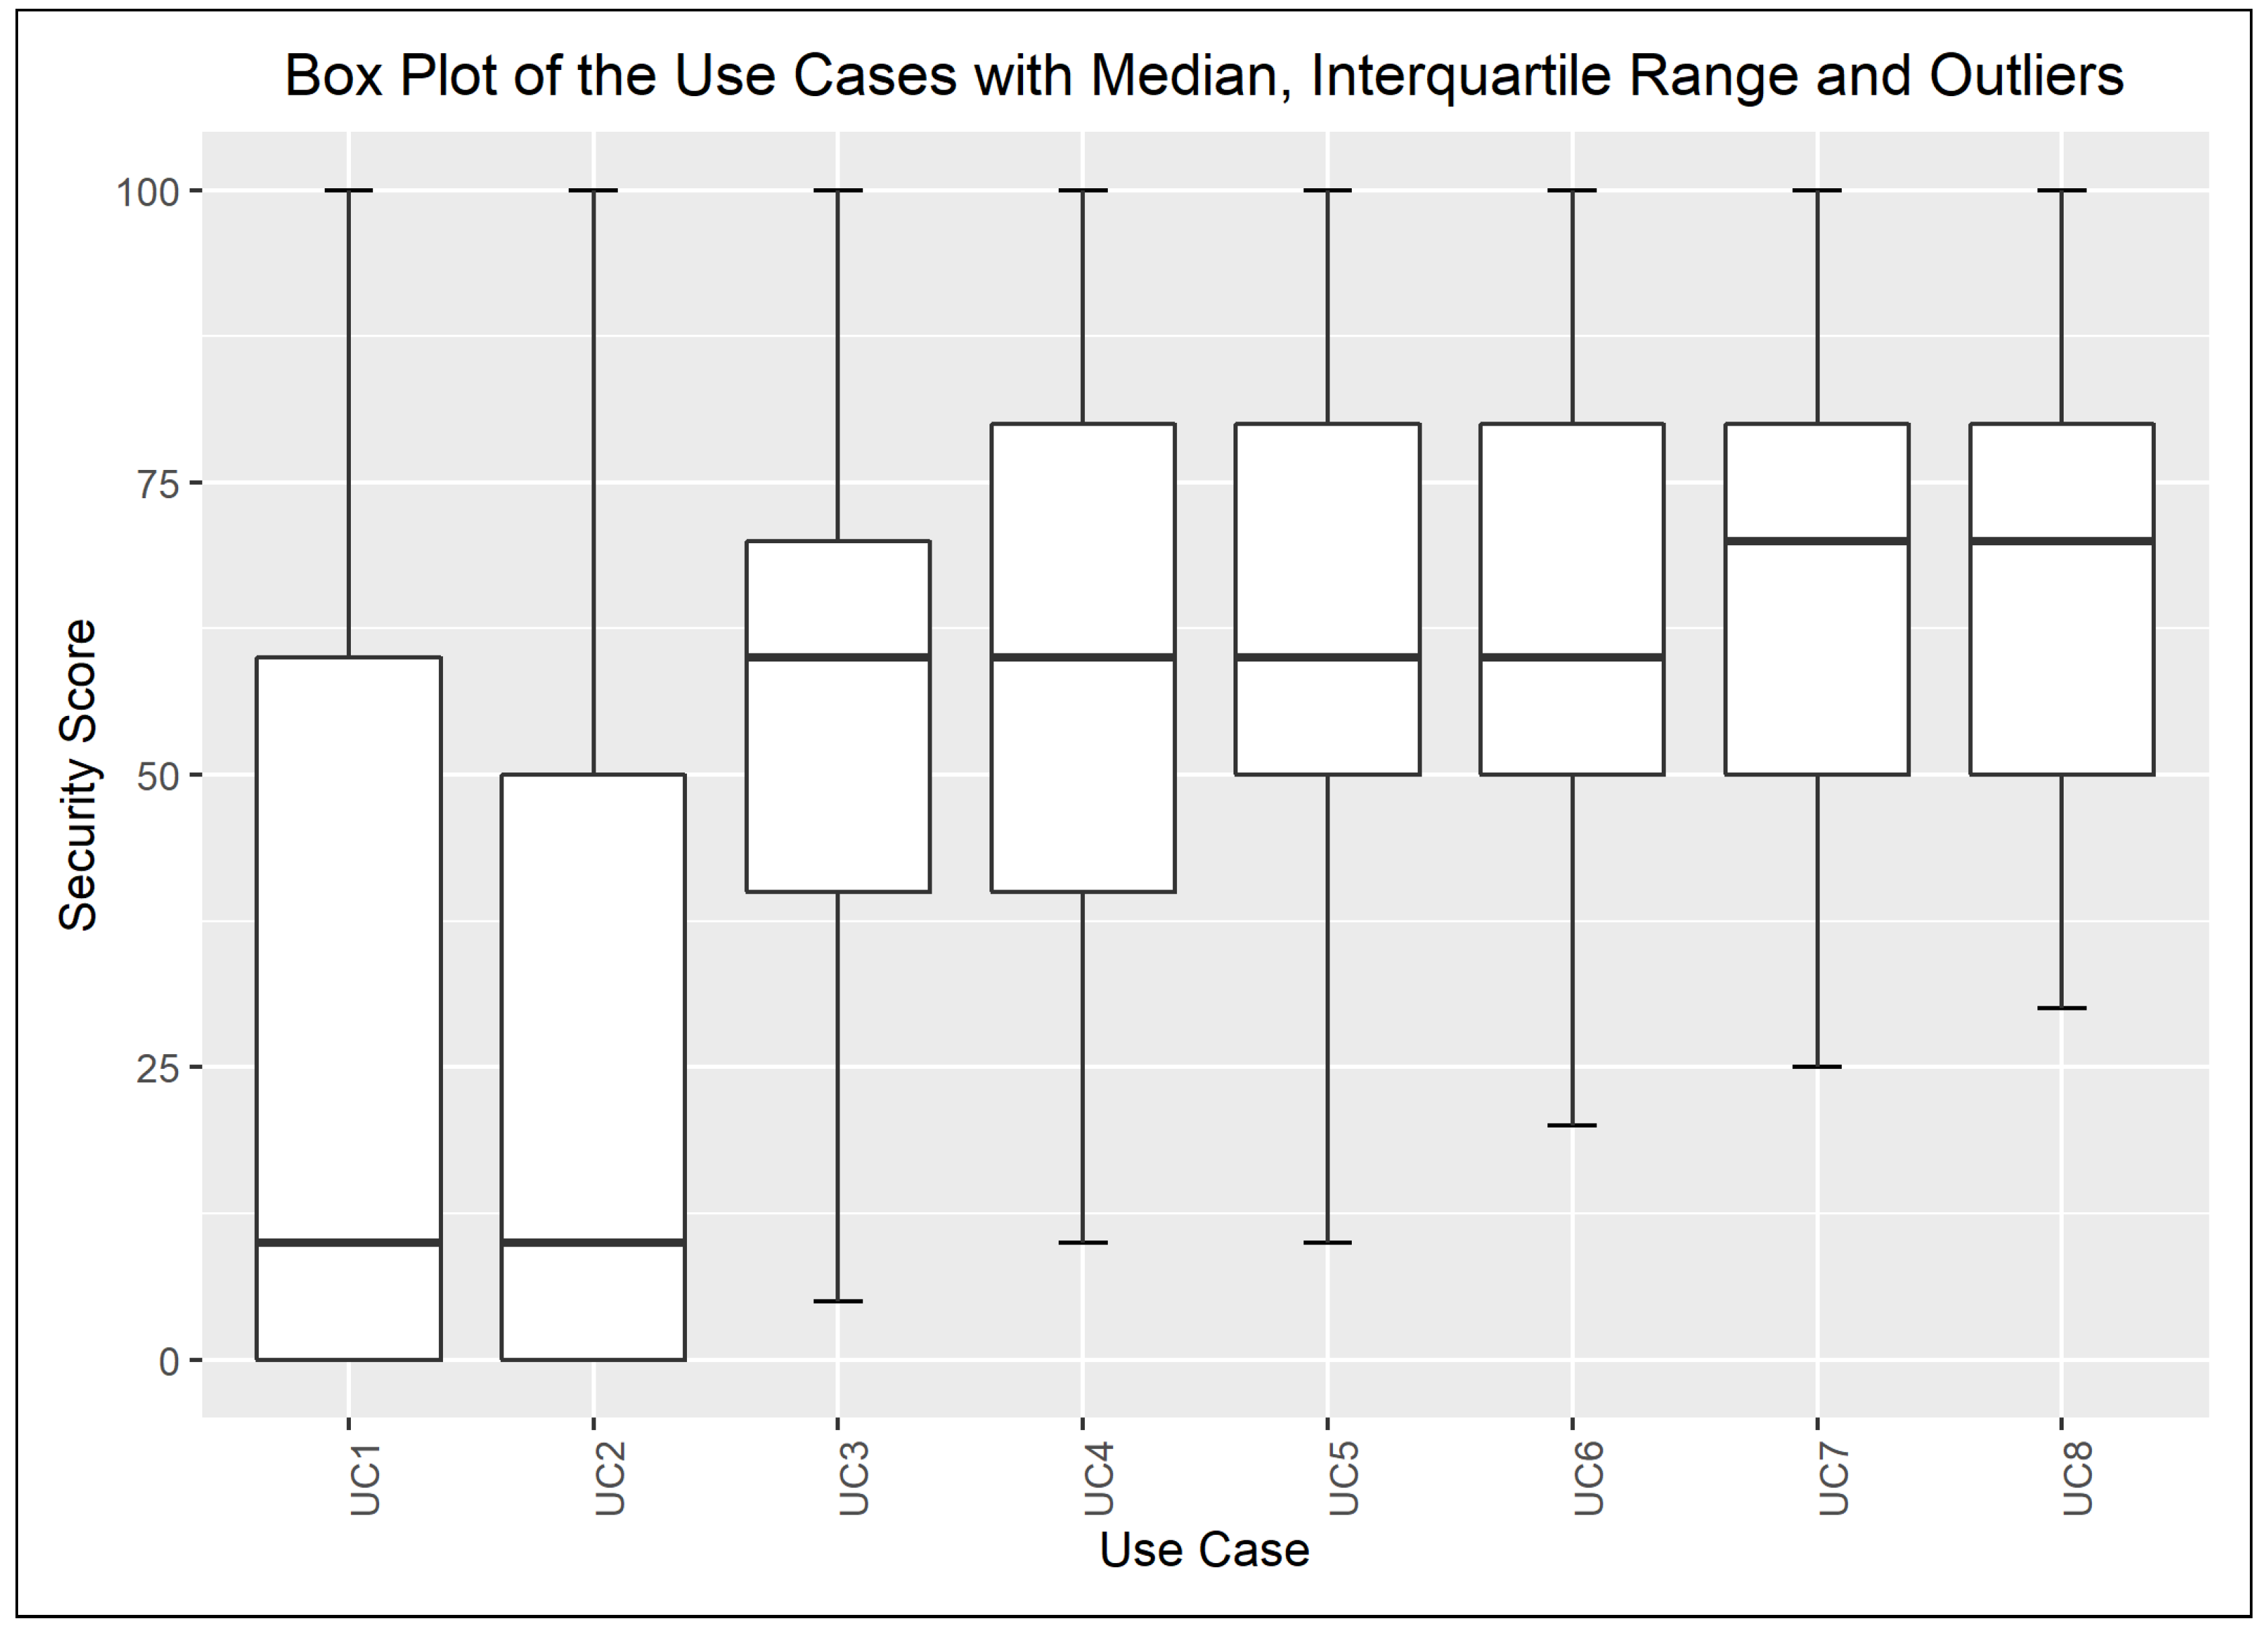Click the chart title text
The image size is (2268, 1629).
pyautogui.click(x=1204, y=76)
